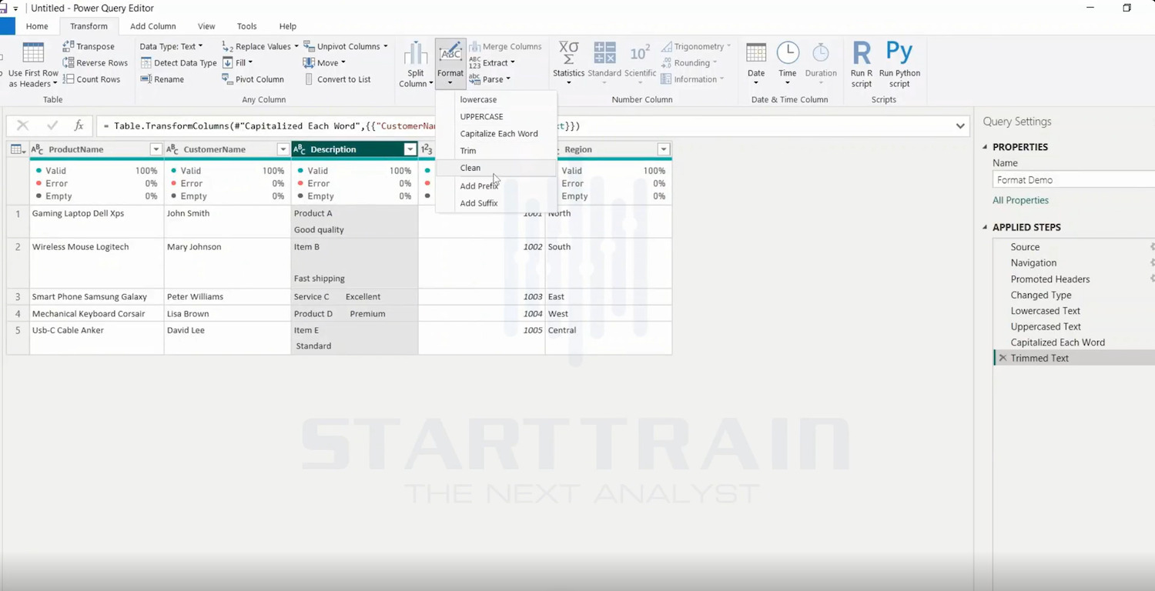Click the Pivot Column command
Image resolution: width=1155 pixels, height=591 pixels.
(253, 79)
